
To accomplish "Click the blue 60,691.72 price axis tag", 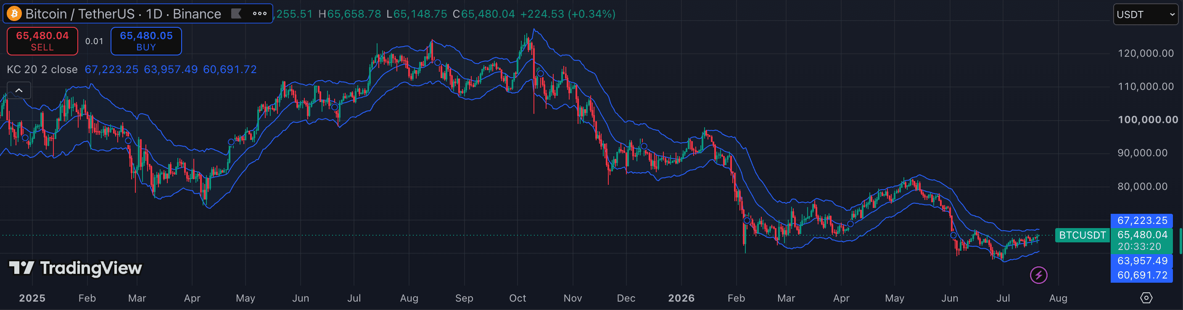I will tap(1142, 275).
